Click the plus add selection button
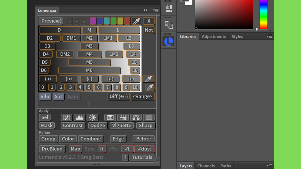The width and height of the screenshot is (301, 169). [69, 21]
